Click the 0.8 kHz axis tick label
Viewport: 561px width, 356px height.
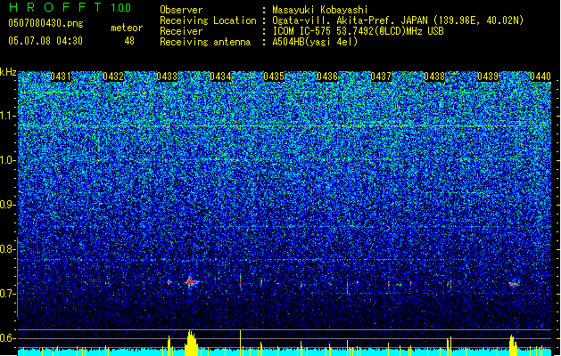point(7,249)
